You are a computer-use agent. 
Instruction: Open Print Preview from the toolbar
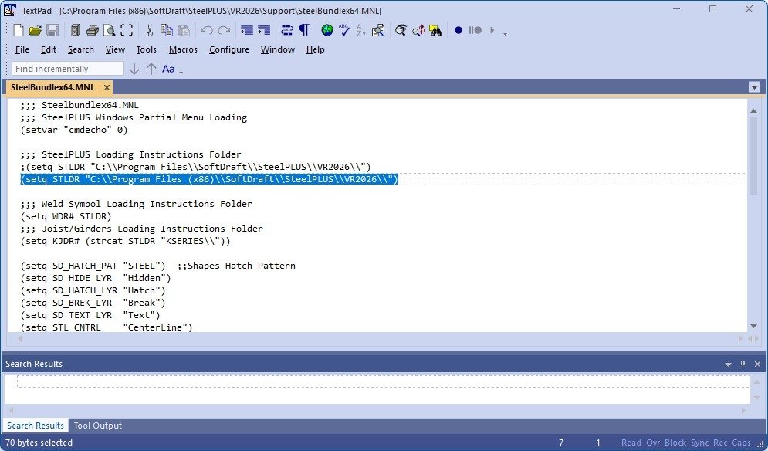point(110,30)
